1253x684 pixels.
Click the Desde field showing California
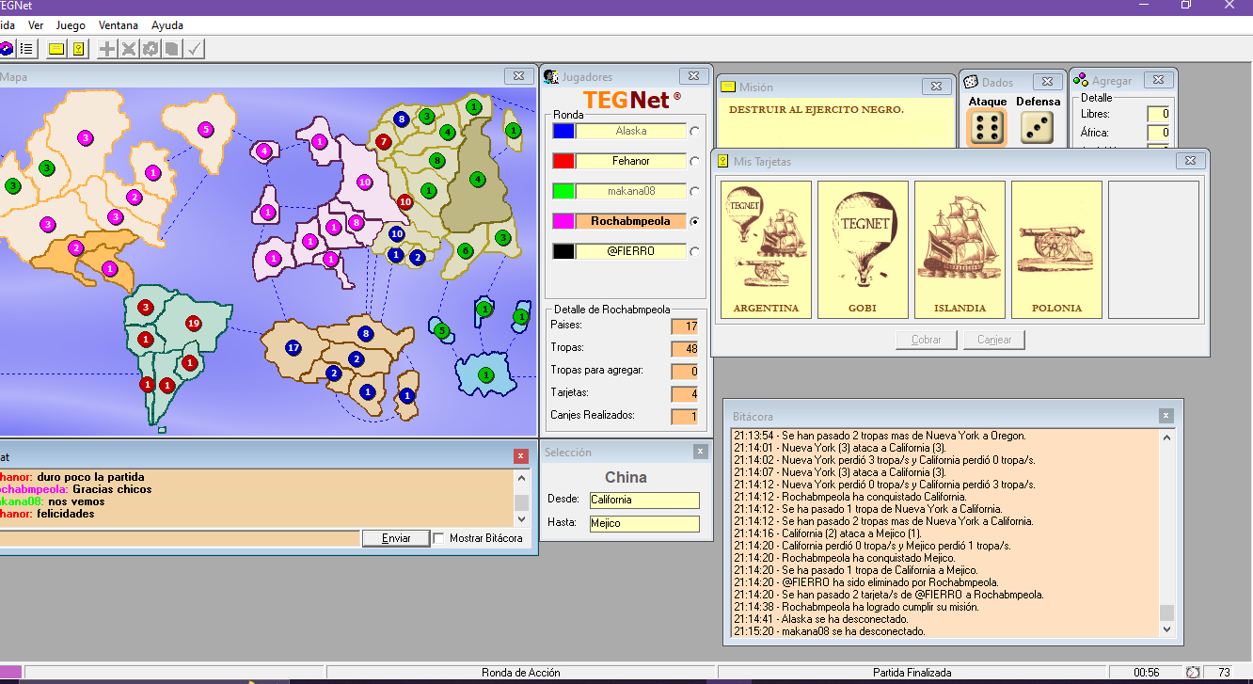point(644,501)
